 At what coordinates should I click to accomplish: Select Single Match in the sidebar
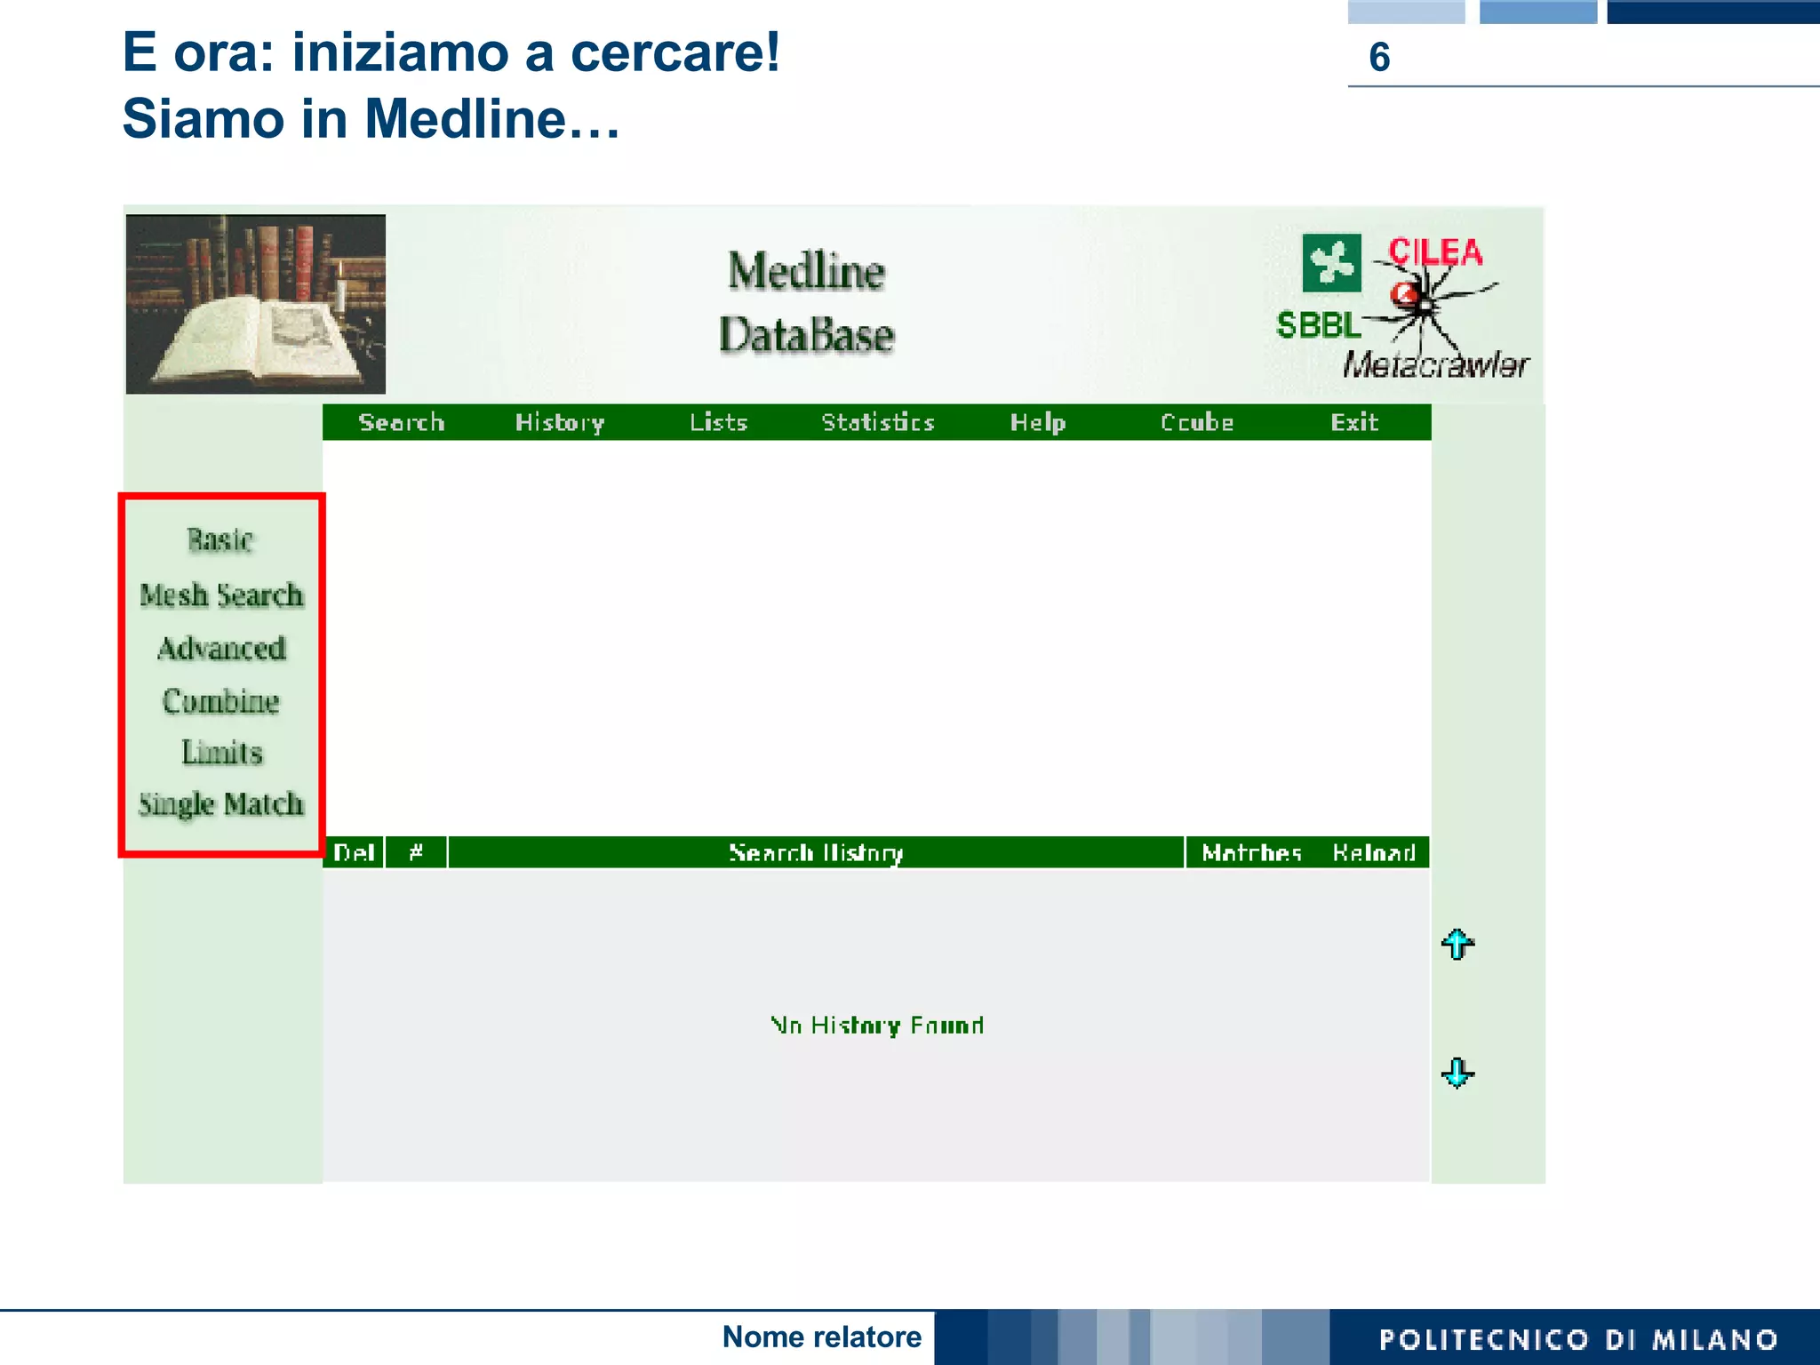click(x=221, y=804)
